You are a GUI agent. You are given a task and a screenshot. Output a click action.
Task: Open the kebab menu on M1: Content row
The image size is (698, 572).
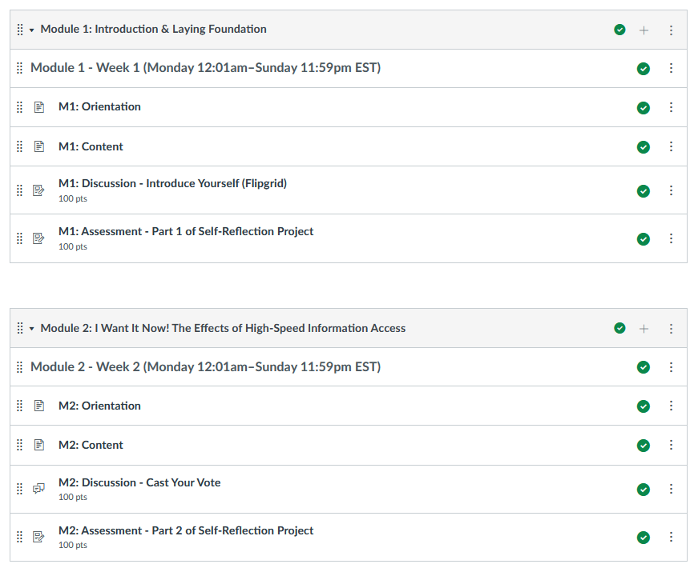coord(671,146)
